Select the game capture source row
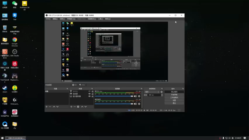Screen dimensions: 249x140 click(x=81, y=94)
